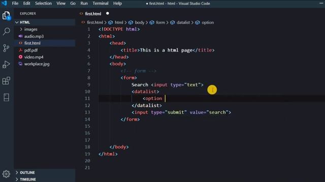Click line number 21 in the gutter
325x182 pixels.
pos(87,167)
